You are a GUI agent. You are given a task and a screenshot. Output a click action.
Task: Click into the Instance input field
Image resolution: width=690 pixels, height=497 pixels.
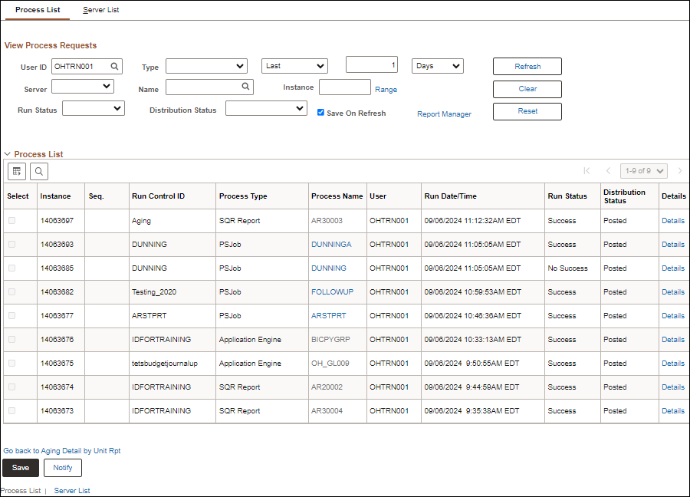(345, 87)
